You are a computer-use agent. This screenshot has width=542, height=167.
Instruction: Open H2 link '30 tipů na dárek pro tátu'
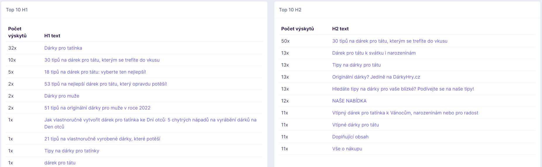click(390, 41)
